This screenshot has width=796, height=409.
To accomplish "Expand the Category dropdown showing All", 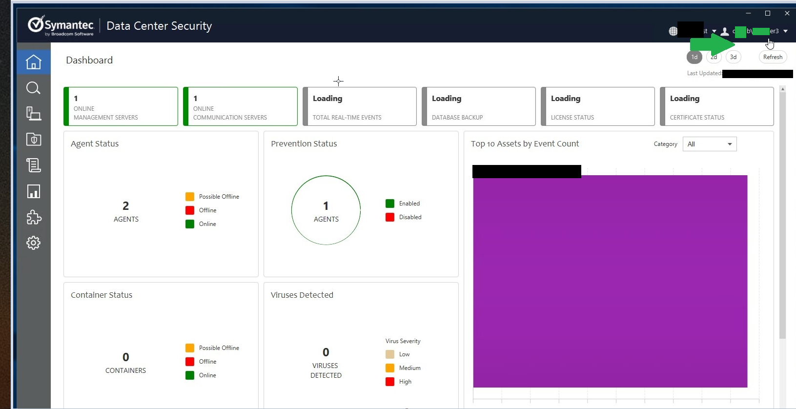I will point(709,144).
